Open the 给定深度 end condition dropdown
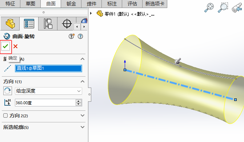This screenshot has width=244, height=142. 48,91
